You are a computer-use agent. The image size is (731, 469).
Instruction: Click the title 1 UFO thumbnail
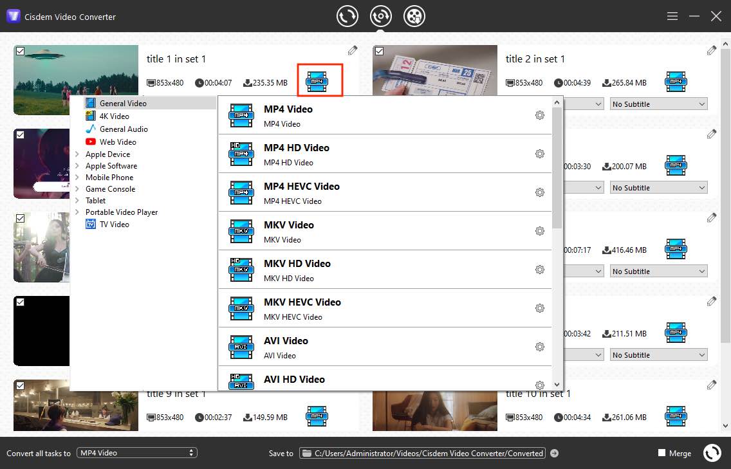point(76,71)
